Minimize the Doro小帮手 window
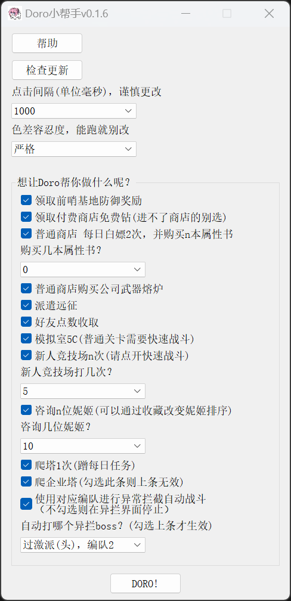This screenshot has height=601, width=291. tap(186, 14)
